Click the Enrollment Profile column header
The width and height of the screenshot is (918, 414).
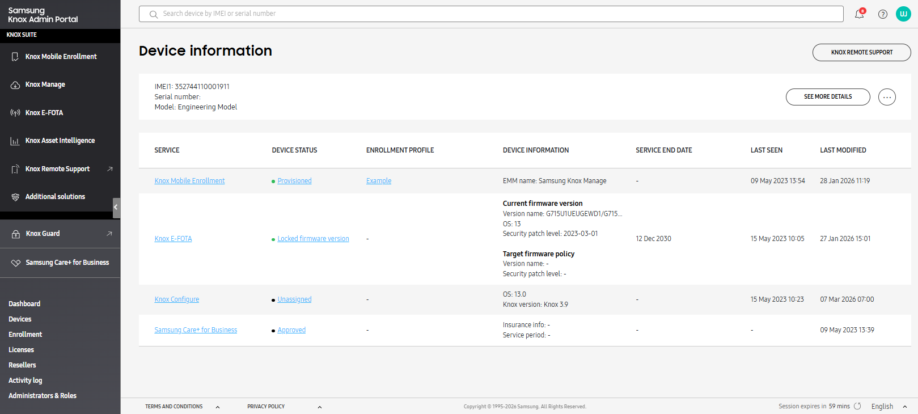click(400, 150)
